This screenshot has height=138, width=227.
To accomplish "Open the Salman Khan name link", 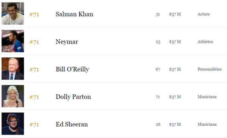I will (75, 14).
